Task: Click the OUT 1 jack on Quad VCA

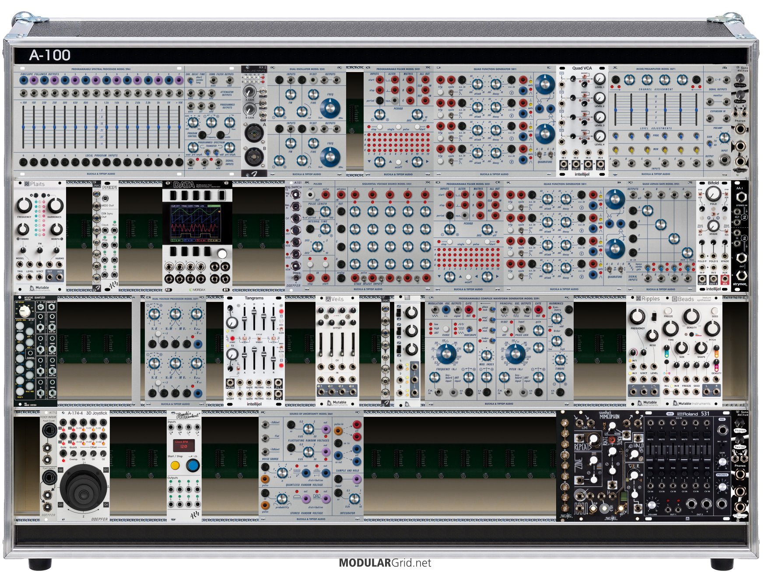Action: [564, 164]
